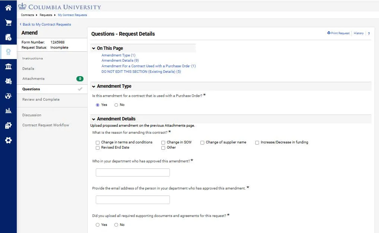
Task: Collapse the On This Page section
Action: pos(94,48)
